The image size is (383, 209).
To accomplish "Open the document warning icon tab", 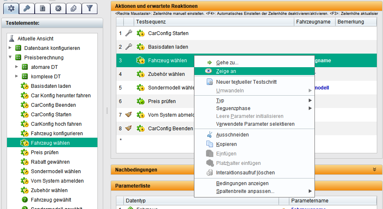I will (x=43, y=8).
